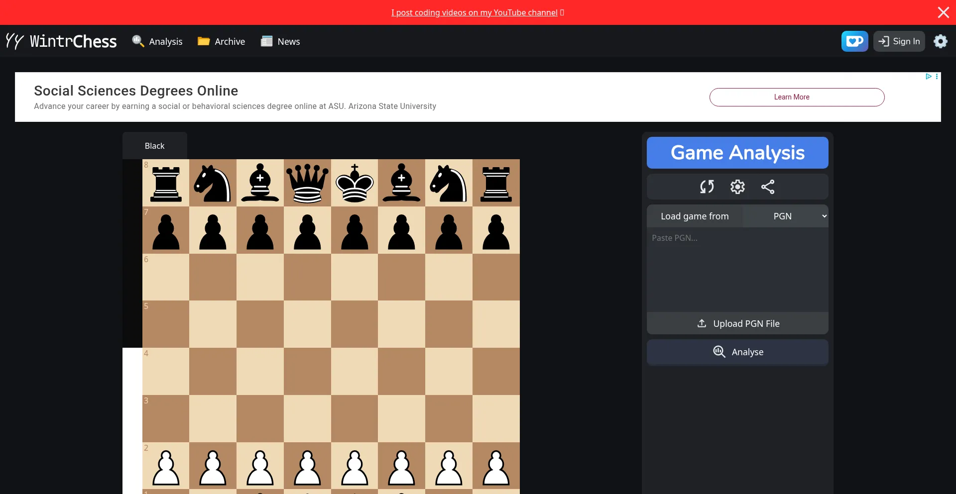The width and height of the screenshot is (956, 494).
Task: Select the black rook on h8
Action: coord(496,183)
